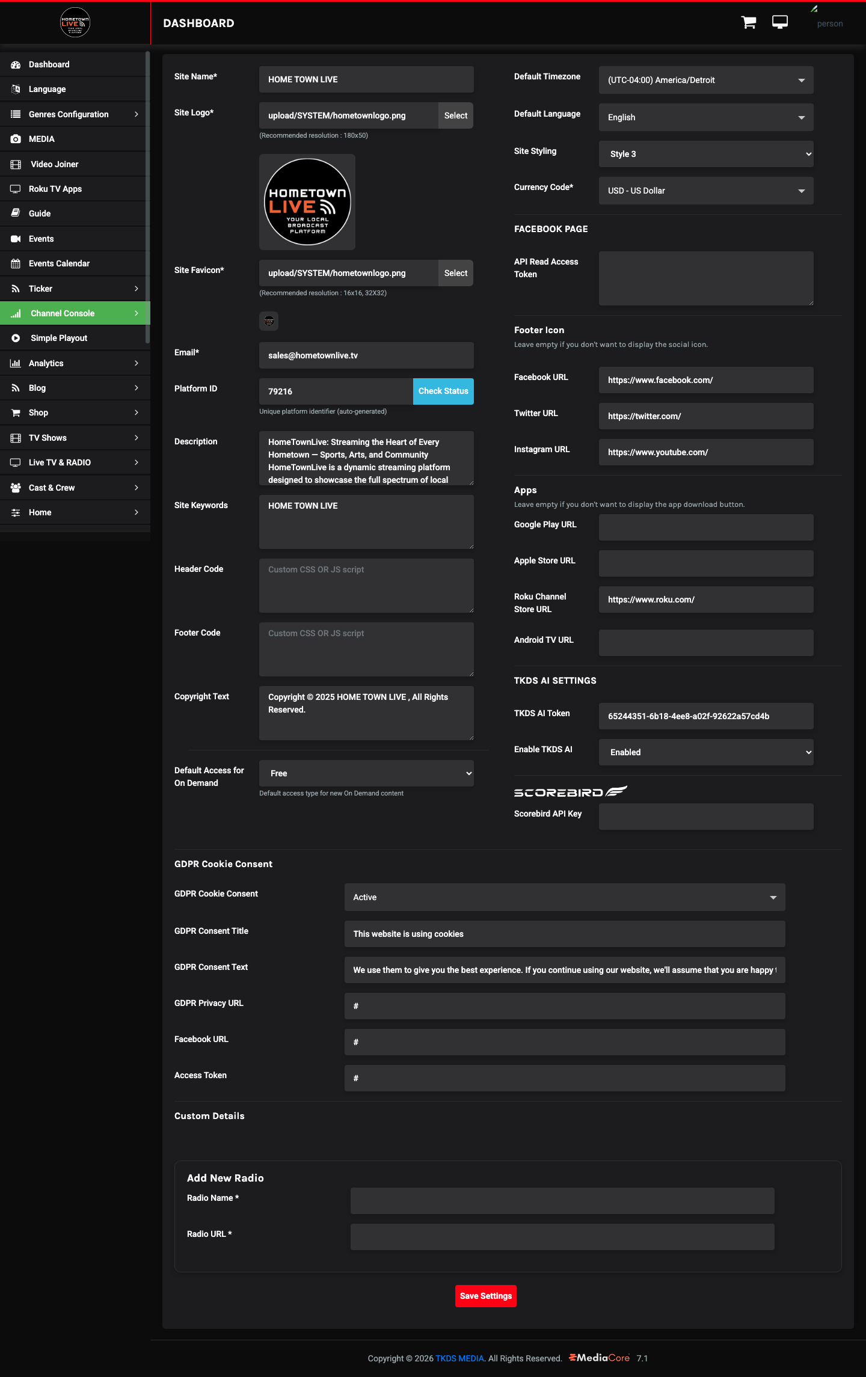Click the Radio URL input field
Screen dimensions: 866x1377
(562, 1237)
